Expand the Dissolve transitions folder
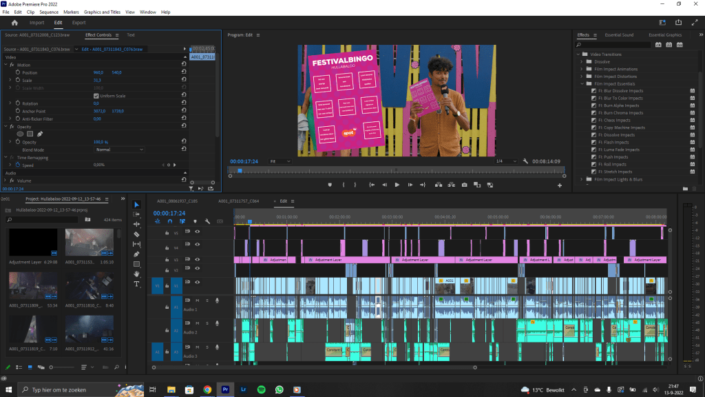 pos(581,61)
